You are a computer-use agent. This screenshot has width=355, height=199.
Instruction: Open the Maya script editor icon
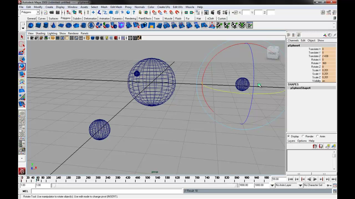(x=335, y=191)
